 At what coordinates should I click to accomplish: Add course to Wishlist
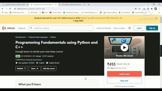pyautogui.click(x=22, y=69)
